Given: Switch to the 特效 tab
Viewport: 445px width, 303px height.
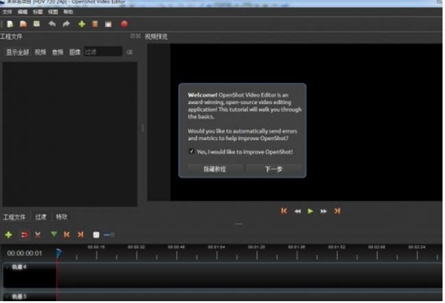Looking at the screenshot, I should [x=61, y=217].
